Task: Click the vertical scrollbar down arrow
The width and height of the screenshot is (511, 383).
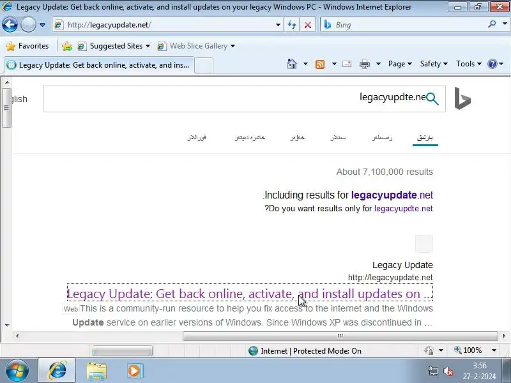Action: [x=7, y=325]
